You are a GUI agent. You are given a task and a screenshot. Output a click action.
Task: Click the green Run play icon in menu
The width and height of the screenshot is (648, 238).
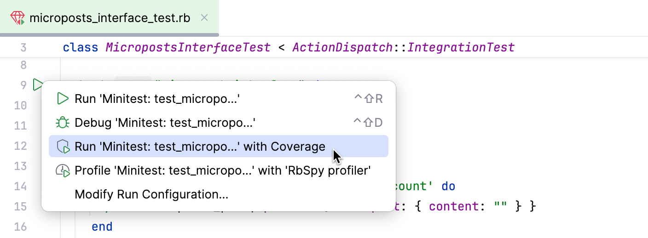coord(63,99)
